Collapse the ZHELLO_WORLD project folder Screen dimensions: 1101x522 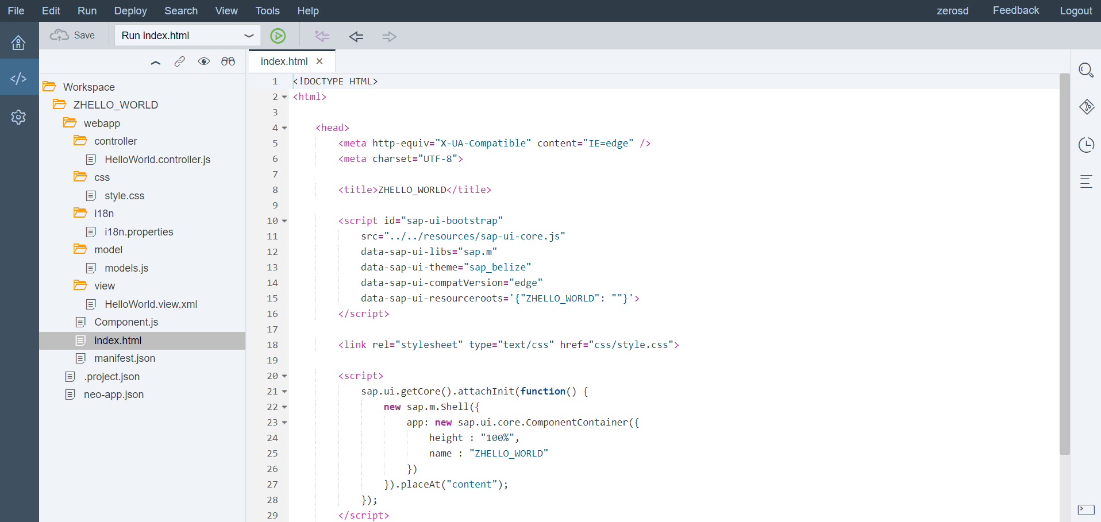pos(60,105)
